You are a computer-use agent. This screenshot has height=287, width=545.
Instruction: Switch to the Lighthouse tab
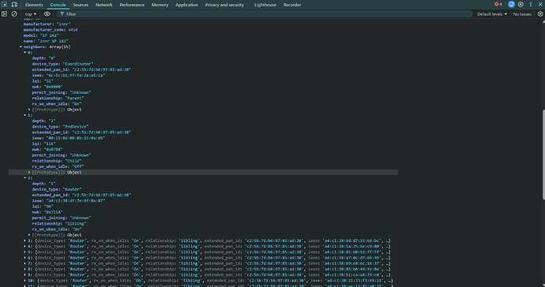[x=265, y=5]
